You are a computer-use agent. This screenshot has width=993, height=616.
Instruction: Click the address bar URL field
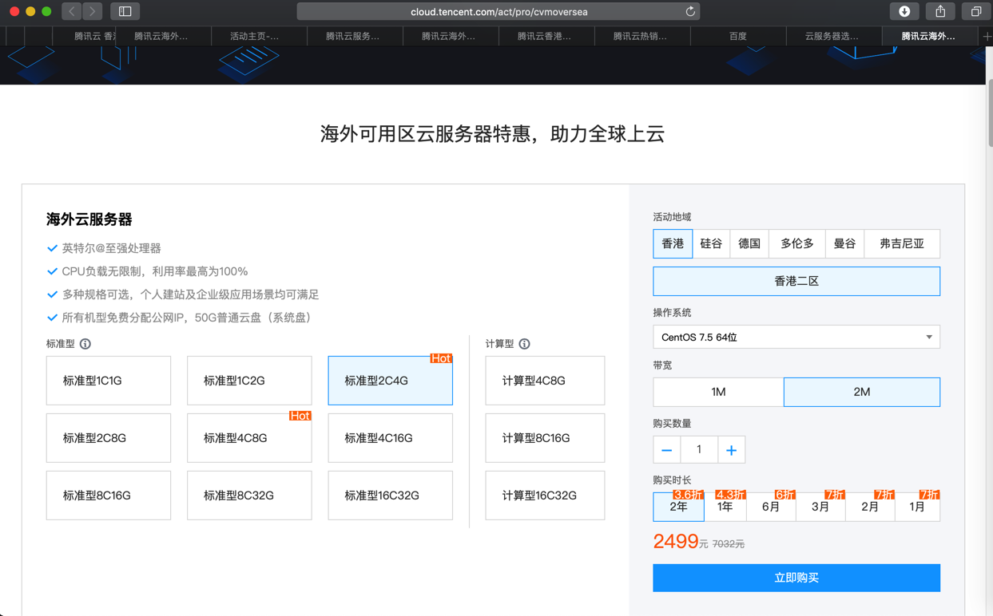498,12
